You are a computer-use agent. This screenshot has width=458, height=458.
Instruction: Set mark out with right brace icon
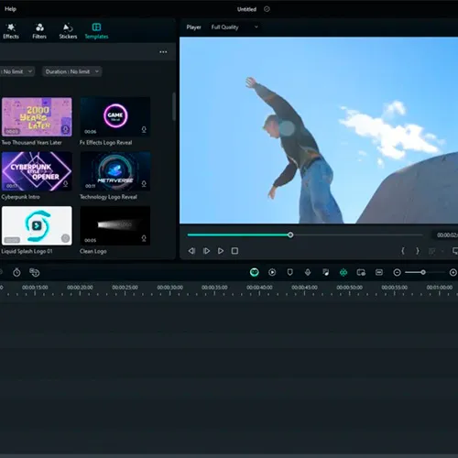coord(418,251)
